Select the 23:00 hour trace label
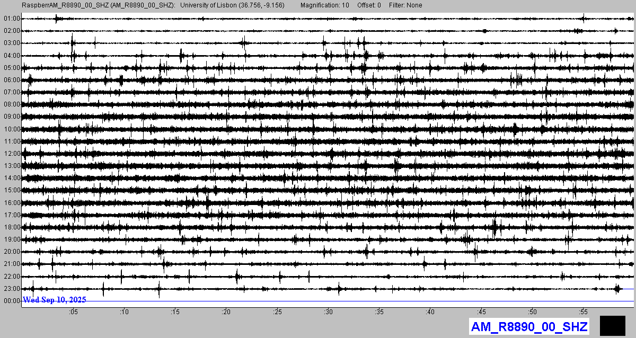The image size is (636, 338). click(12, 289)
